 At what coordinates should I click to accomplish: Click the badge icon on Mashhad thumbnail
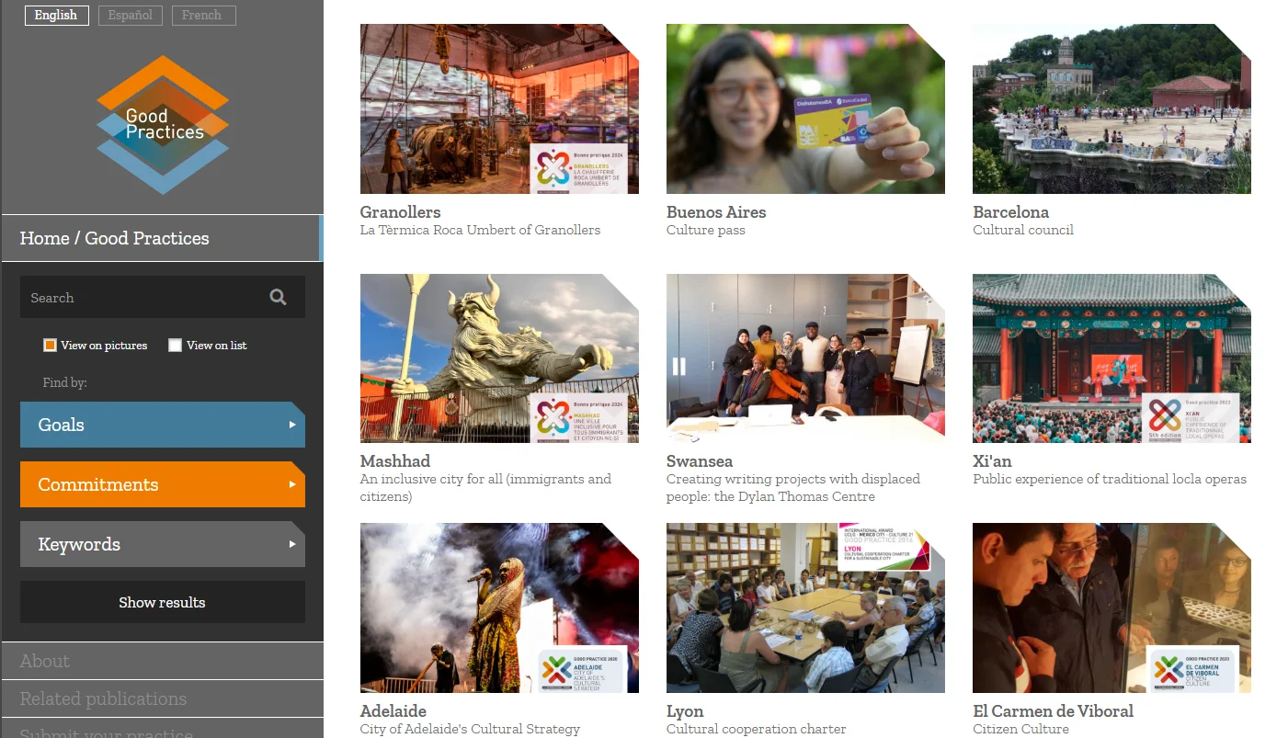coord(578,418)
